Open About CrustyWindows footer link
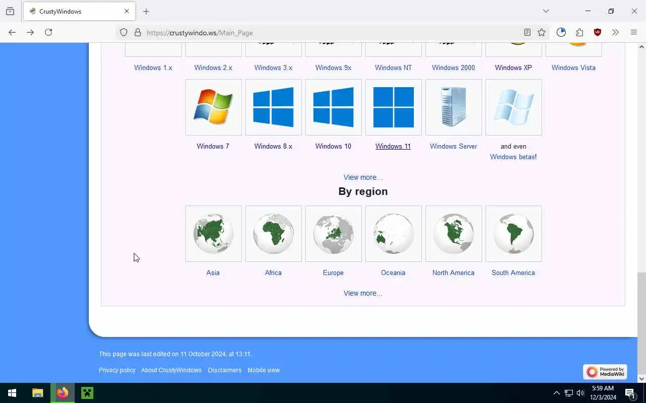This screenshot has height=403, width=646. 171,370
